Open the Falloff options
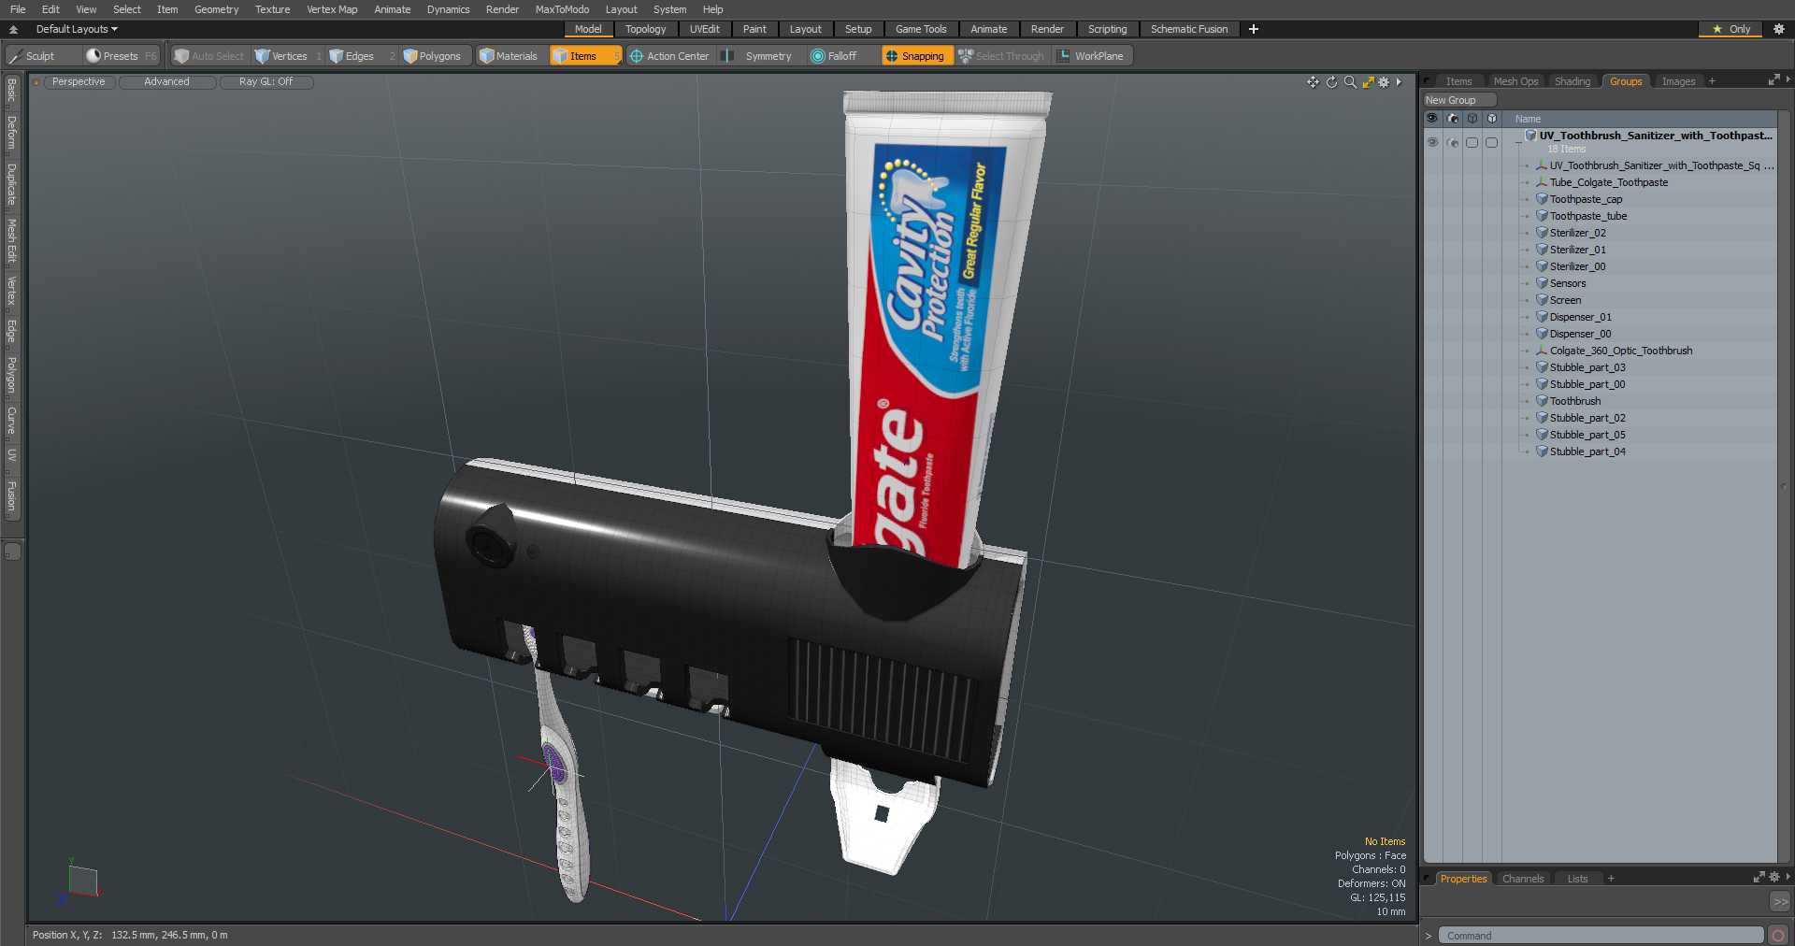 [x=834, y=56]
